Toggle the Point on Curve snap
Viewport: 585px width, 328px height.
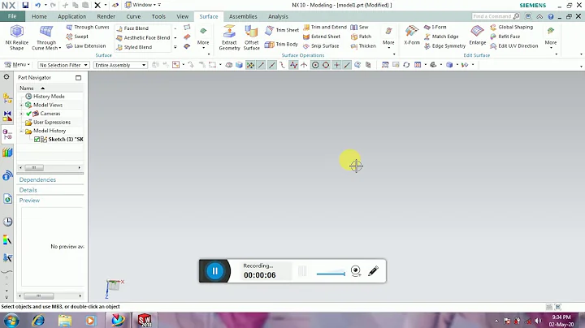347,65
